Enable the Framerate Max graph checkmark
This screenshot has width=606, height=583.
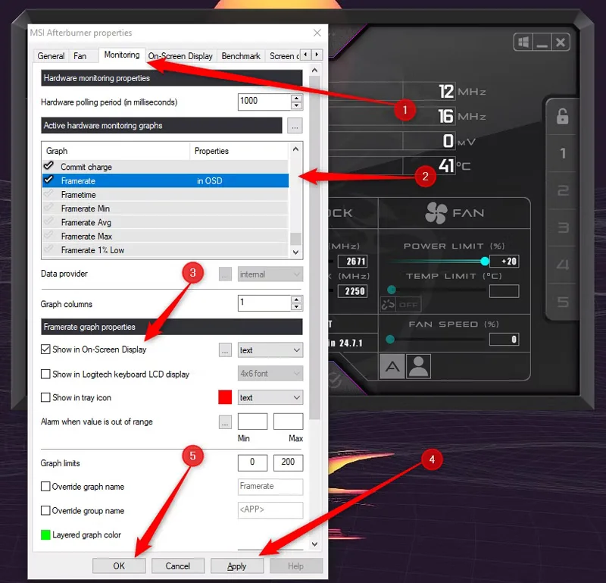tap(48, 236)
